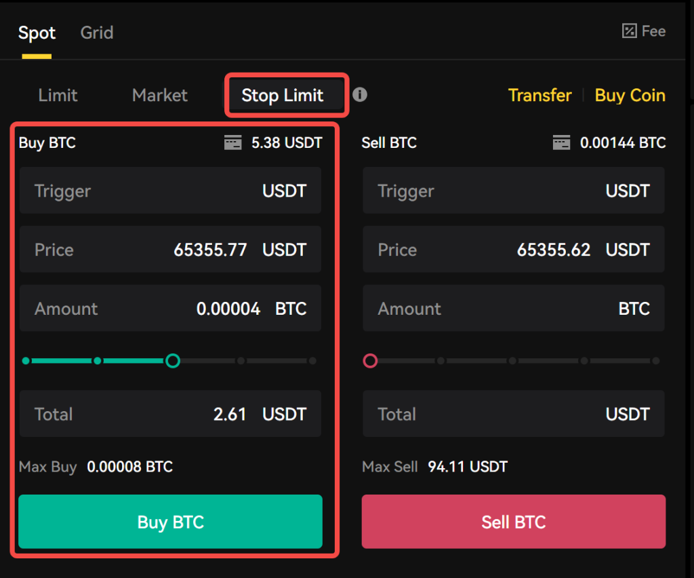694x578 pixels.
Task: Click the buy amount slider handle
Action: click(x=173, y=360)
